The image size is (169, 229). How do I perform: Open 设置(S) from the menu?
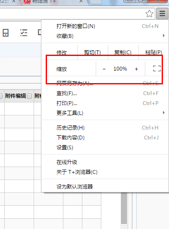pyautogui.click(x=105, y=148)
